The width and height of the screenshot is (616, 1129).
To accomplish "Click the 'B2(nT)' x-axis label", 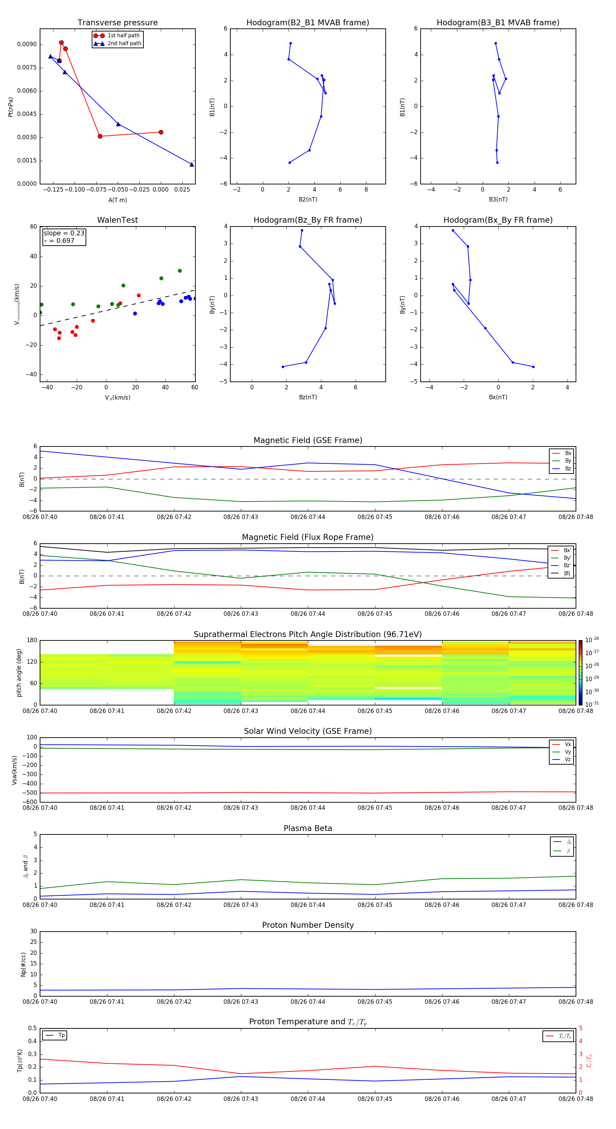I will (308, 199).
